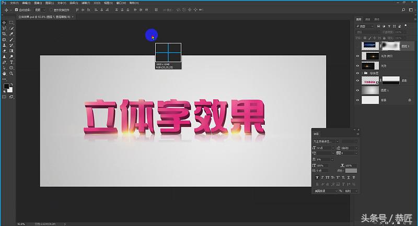Hide the 光效 拷贝 layer

357,56
